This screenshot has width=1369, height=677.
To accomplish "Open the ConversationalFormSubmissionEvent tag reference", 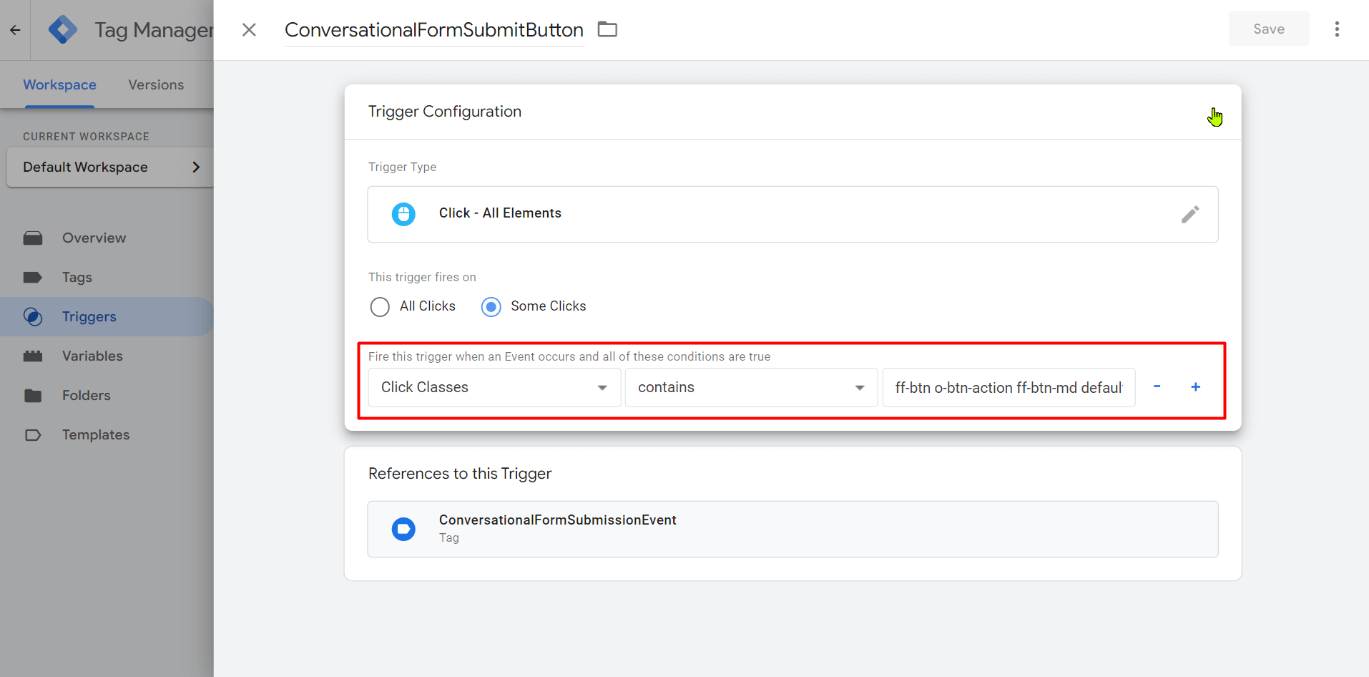I will pyautogui.click(x=793, y=529).
